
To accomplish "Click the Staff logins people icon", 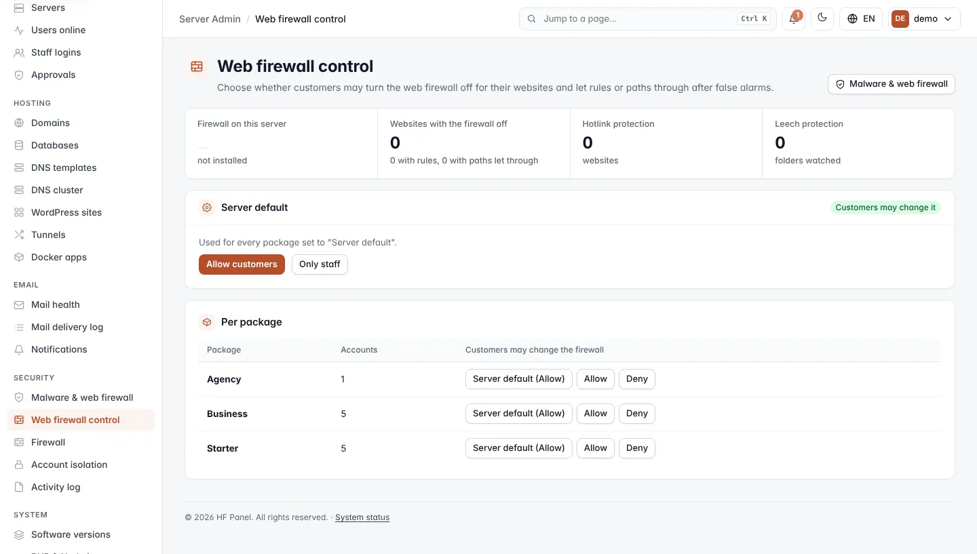I will (19, 52).
